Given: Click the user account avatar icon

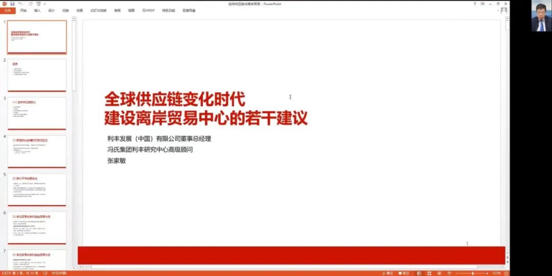Looking at the screenshot, I should [504, 11].
